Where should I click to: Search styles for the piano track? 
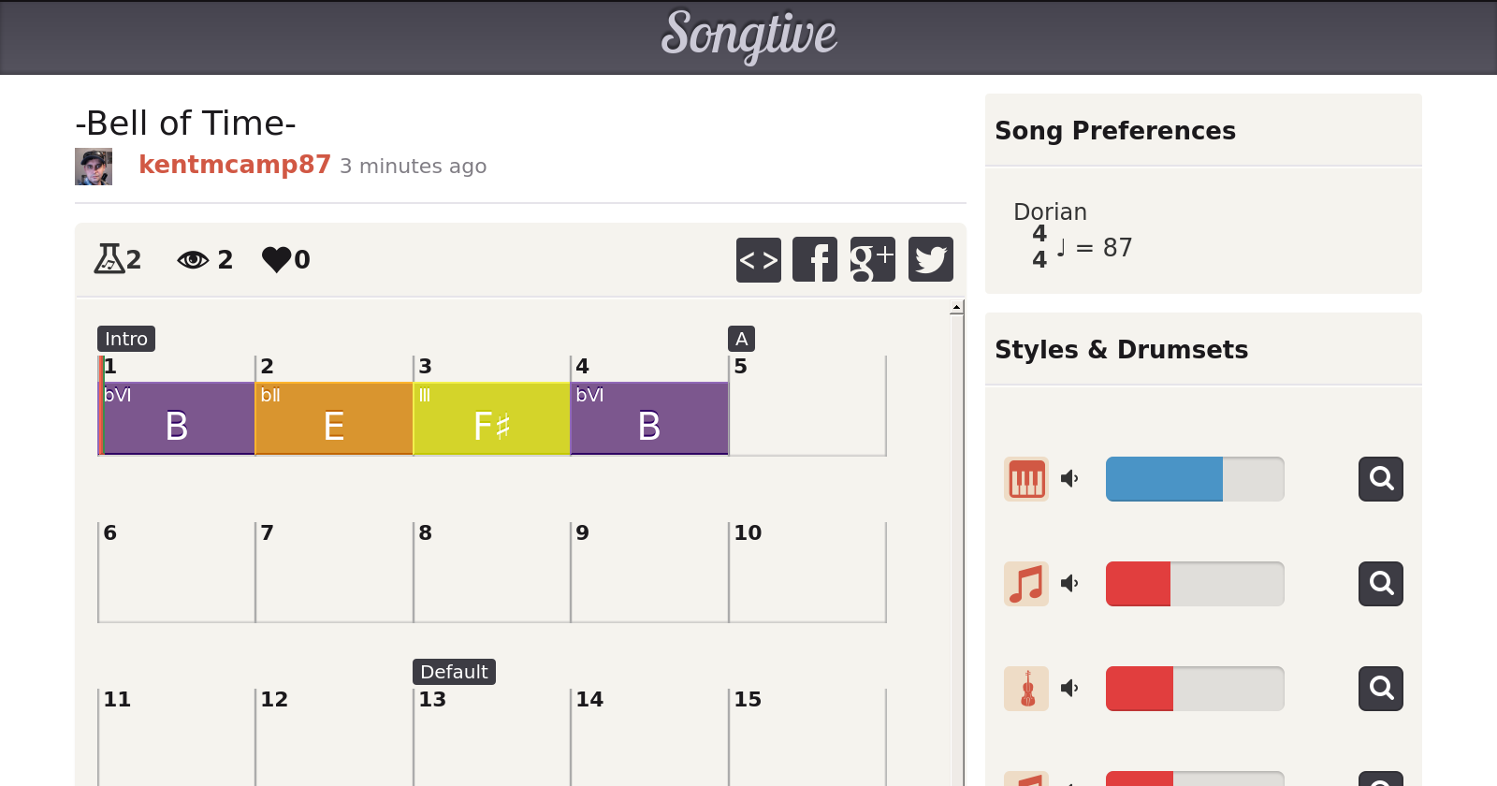(1380, 479)
